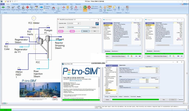The image size is (189, 111).
Task: Click Save icon in quick access toolbar
Action: [x=8, y=1]
